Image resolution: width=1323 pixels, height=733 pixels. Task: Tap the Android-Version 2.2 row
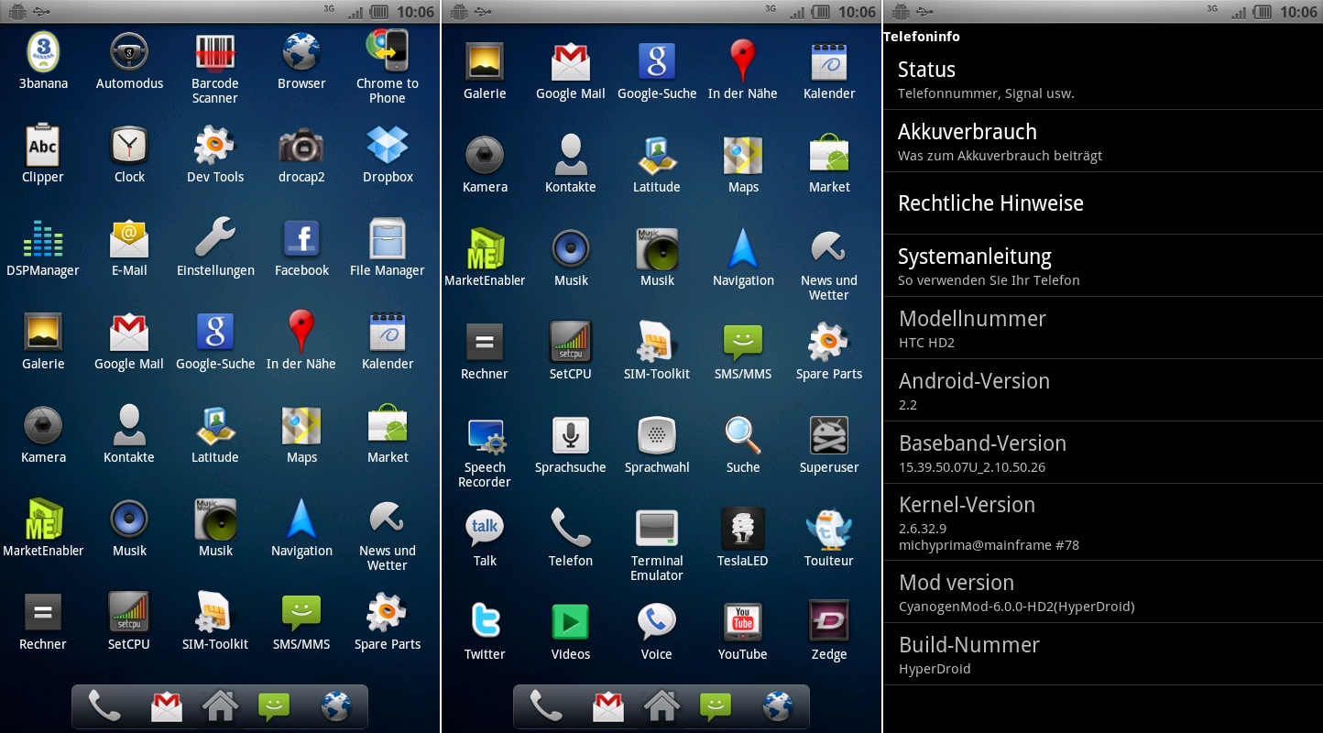pos(1103,390)
